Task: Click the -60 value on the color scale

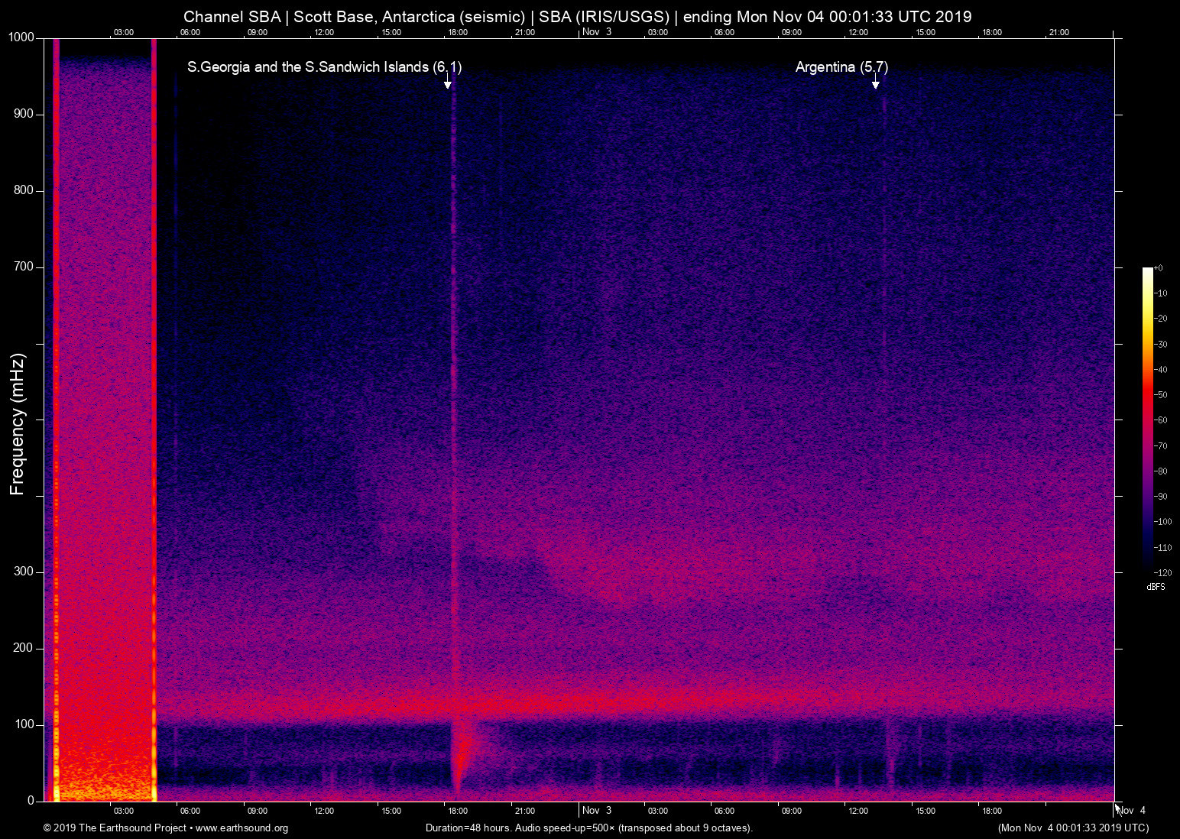Action: coord(1162,420)
